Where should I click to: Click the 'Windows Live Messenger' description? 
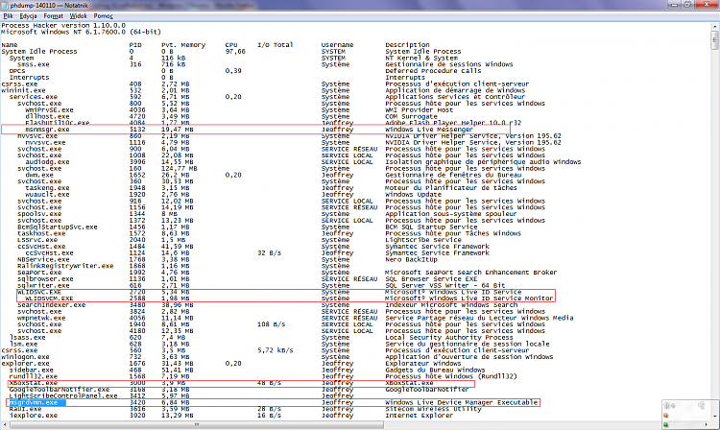pyautogui.click(x=429, y=130)
